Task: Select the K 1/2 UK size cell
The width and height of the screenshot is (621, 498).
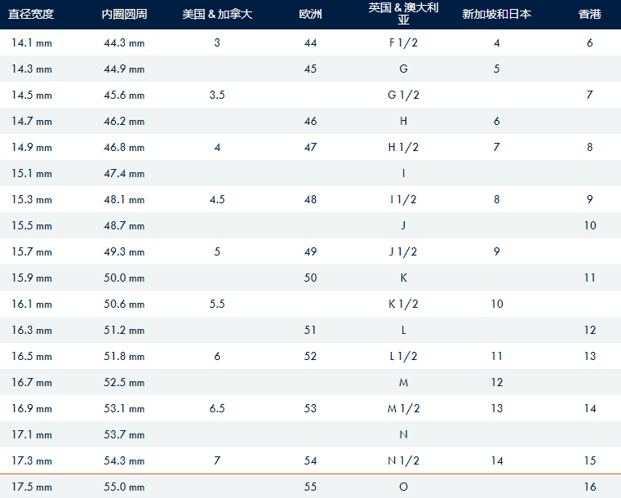Action: (x=403, y=304)
